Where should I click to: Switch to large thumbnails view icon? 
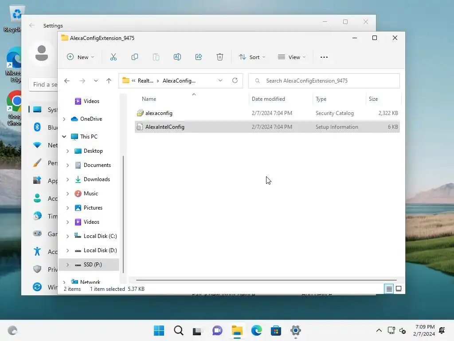click(399, 289)
